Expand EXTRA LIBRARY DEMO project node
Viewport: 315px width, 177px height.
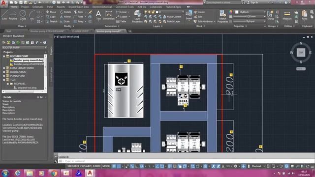pyautogui.click(x=4, y=68)
